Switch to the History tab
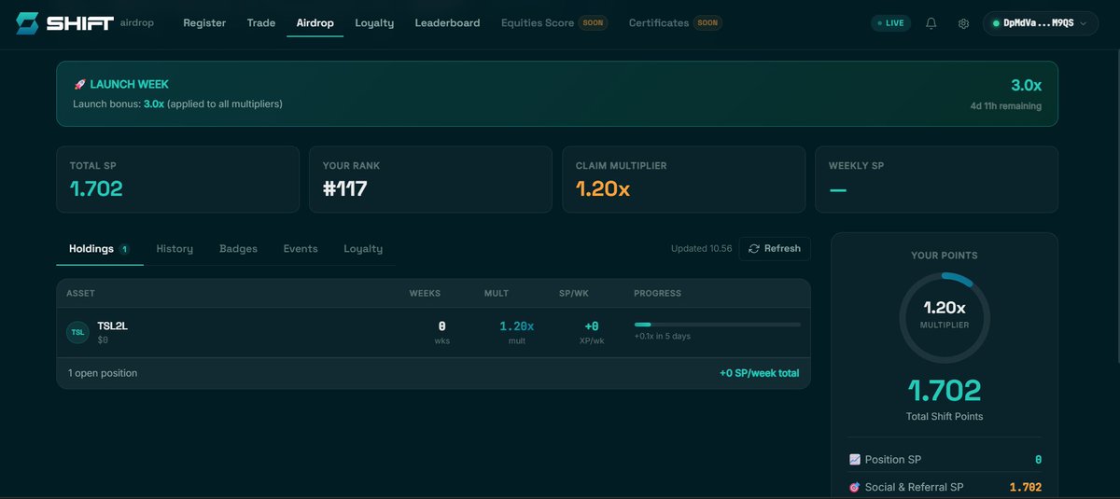This screenshot has width=1120, height=499. (175, 249)
